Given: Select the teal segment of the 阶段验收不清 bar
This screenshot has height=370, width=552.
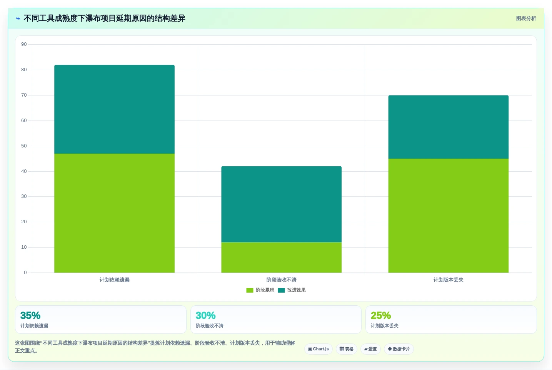Looking at the screenshot, I should coord(281,204).
